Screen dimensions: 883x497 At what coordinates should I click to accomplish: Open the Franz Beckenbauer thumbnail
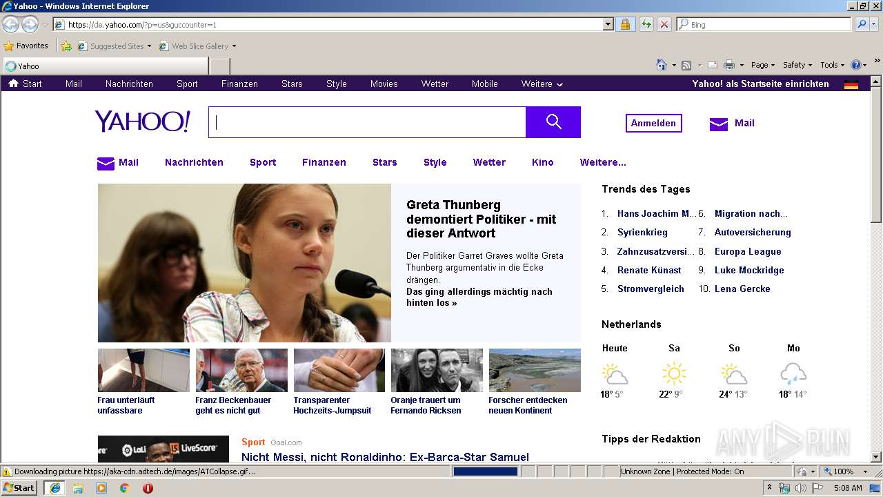coord(241,370)
